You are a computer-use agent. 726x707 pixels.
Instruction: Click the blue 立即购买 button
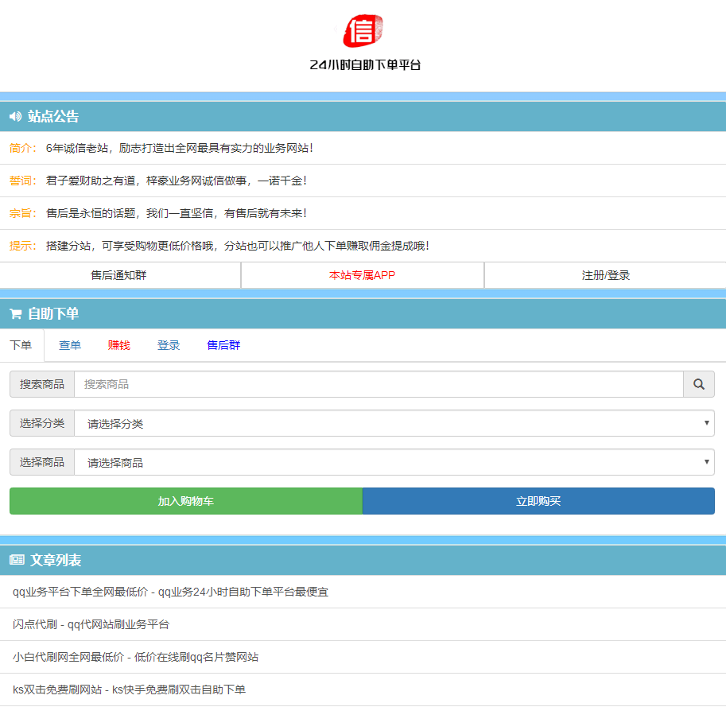click(x=538, y=501)
